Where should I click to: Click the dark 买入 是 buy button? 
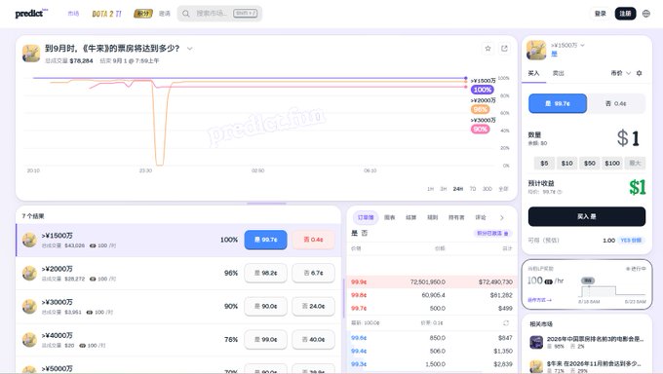tap(587, 216)
